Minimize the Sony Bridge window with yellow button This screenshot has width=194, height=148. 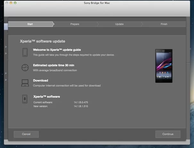point(11,3)
